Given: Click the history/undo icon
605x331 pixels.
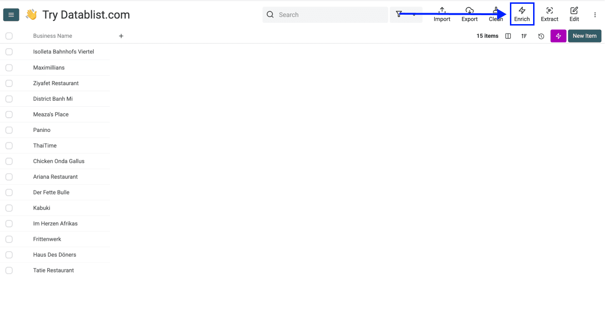Looking at the screenshot, I should click(x=541, y=36).
